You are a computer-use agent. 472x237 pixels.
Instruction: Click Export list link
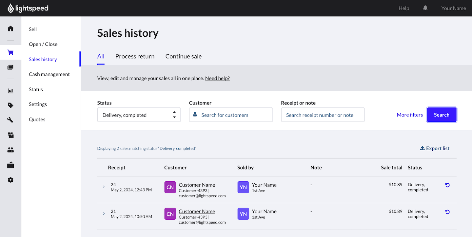click(435, 148)
